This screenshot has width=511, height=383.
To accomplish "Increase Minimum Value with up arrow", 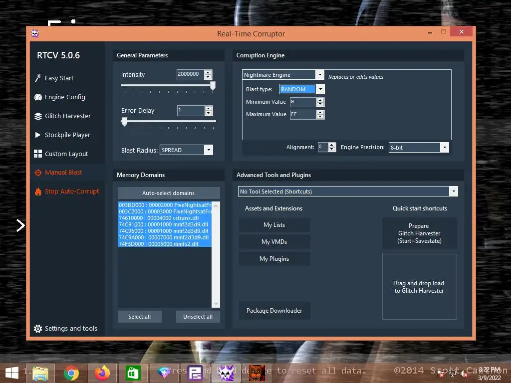I will pyautogui.click(x=320, y=100).
